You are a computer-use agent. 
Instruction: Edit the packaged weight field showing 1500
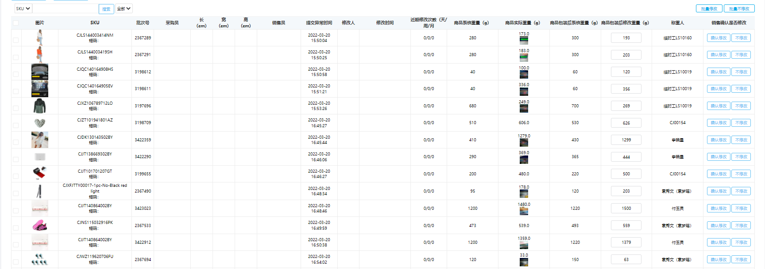click(626, 208)
